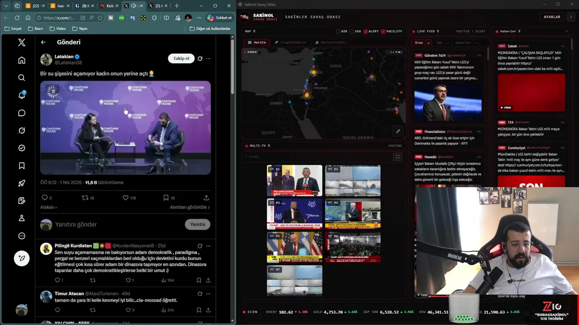Switch to MarineTraffic tab
The width and height of the screenshot is (579, 325).
coord(331,42)
